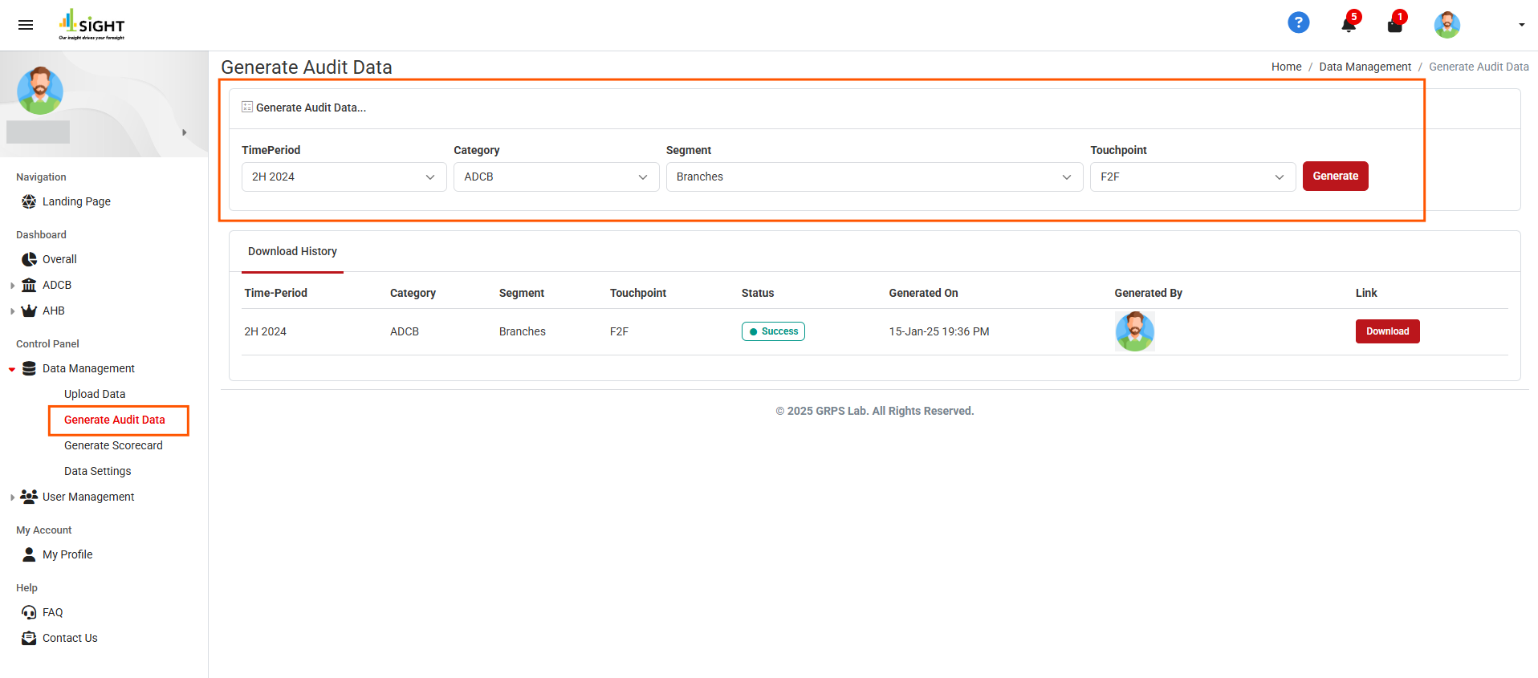The width and height of the screenshot is (1538, 678).
Task: Expand the User Management tree arrow
Action: [x=12, y=497]
